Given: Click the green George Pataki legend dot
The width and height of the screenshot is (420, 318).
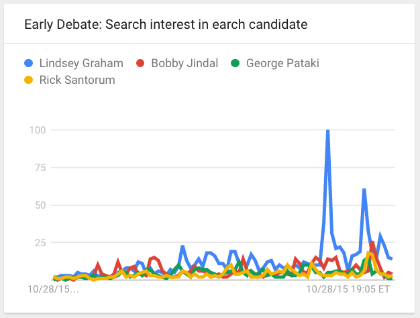Looking at the screenshot, I should coord(235,64).
